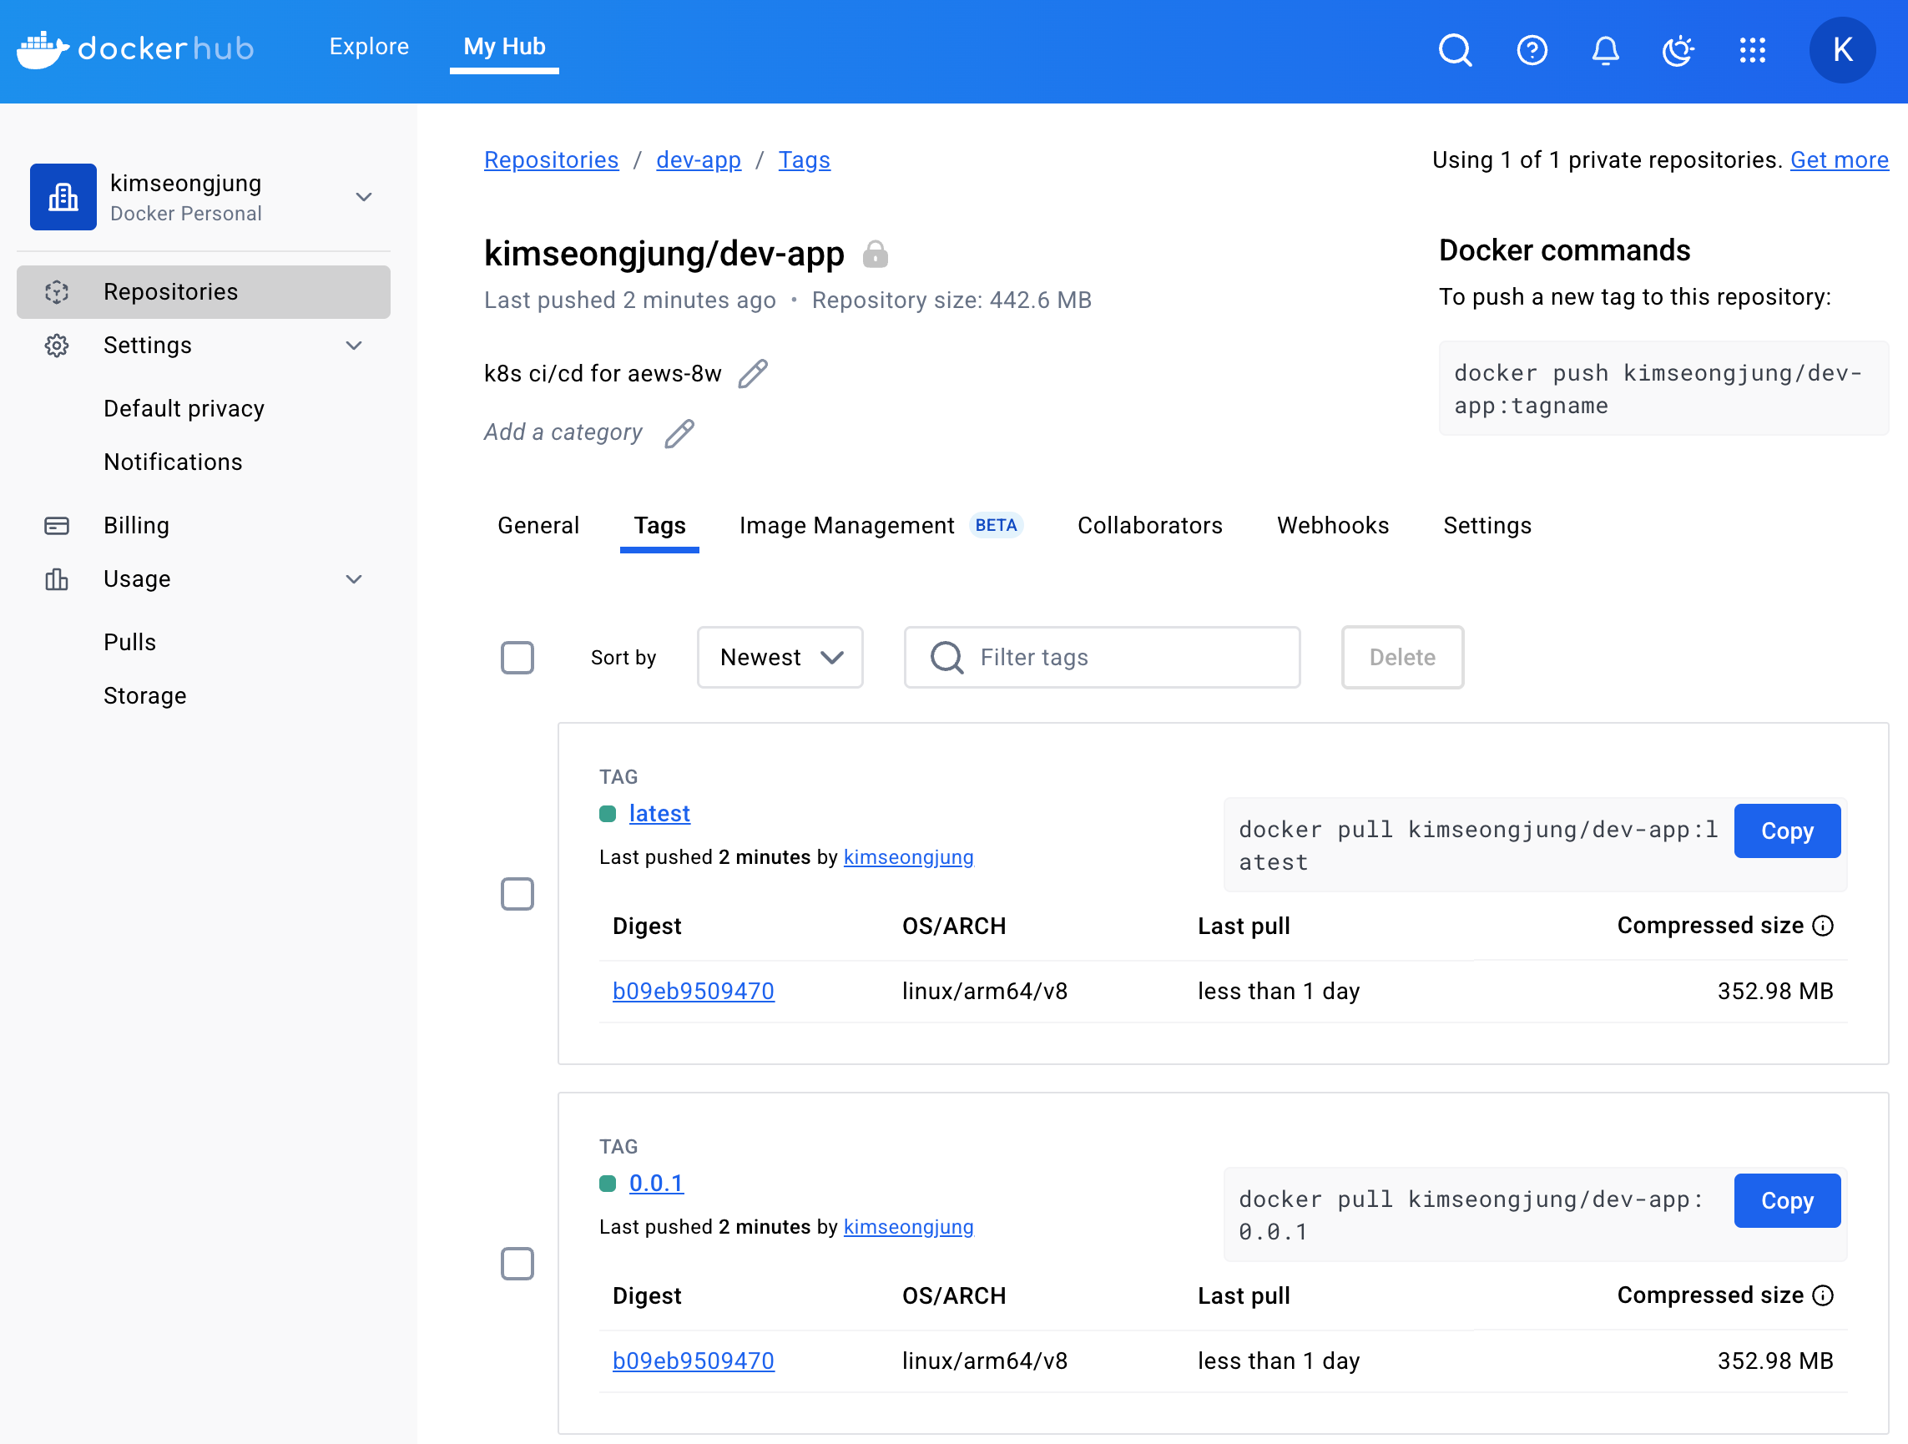Open the Webhooks tab
1908x1444 pixels.
pyautogui.click(x=1333, y=525)
